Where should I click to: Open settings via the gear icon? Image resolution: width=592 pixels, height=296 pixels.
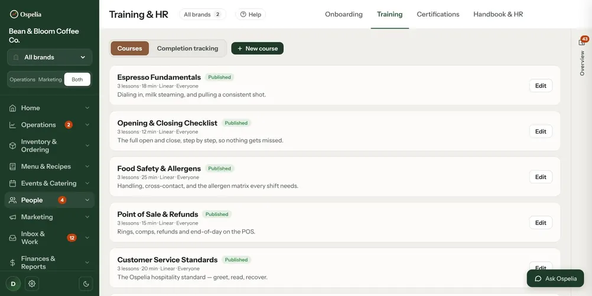(32, 284)
